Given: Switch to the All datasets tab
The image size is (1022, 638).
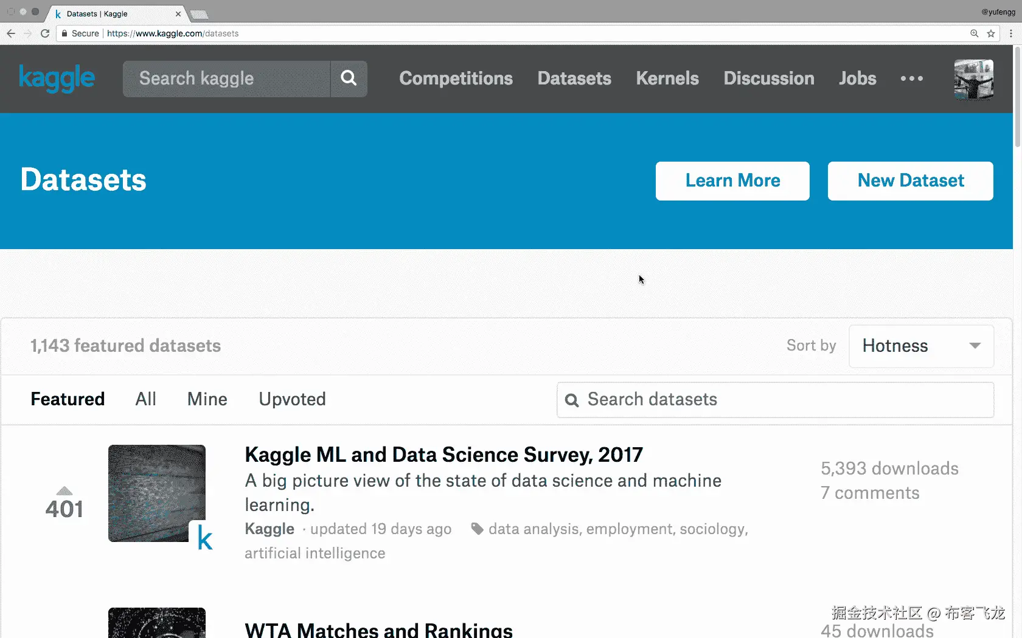Looking at the screenshot, I should click(x=145, y=399).
